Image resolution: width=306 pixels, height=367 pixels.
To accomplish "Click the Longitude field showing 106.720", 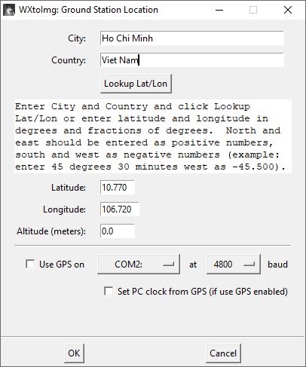I will (x=120, y=209).
